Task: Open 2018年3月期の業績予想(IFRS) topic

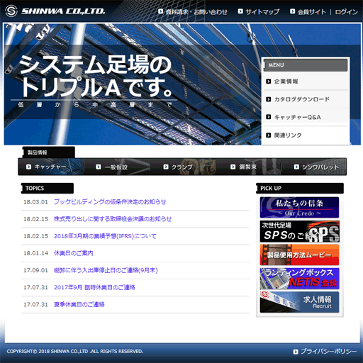Action: 105,236
